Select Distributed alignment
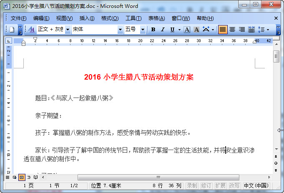Screen dimensions: 284x193 pos(251,29)
